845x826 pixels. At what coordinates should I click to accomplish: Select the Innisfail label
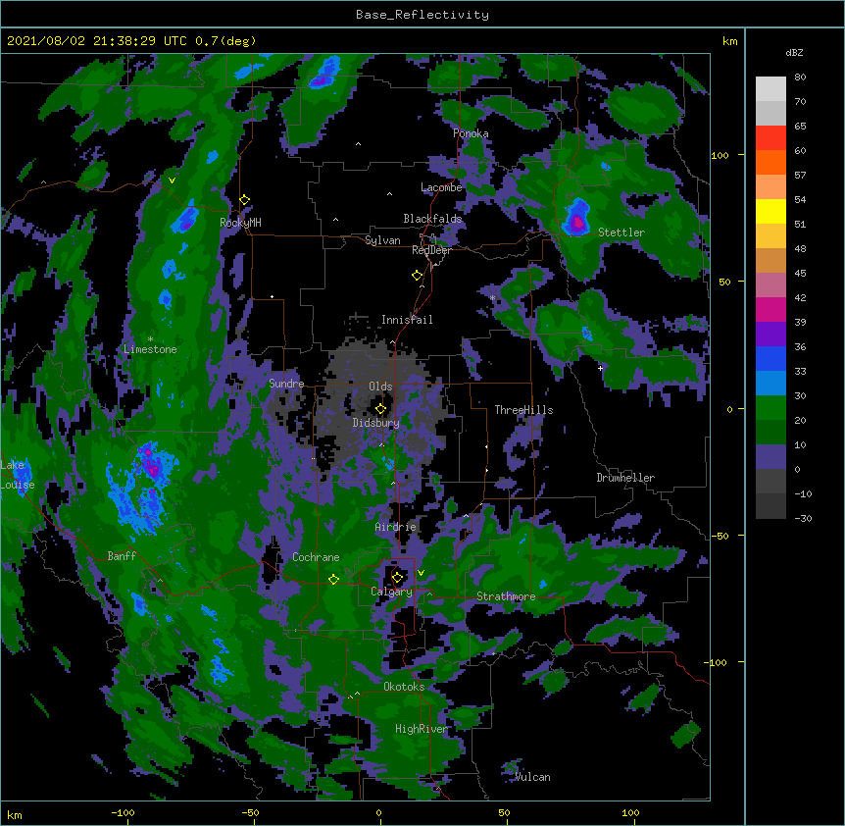tap(407, 320)
